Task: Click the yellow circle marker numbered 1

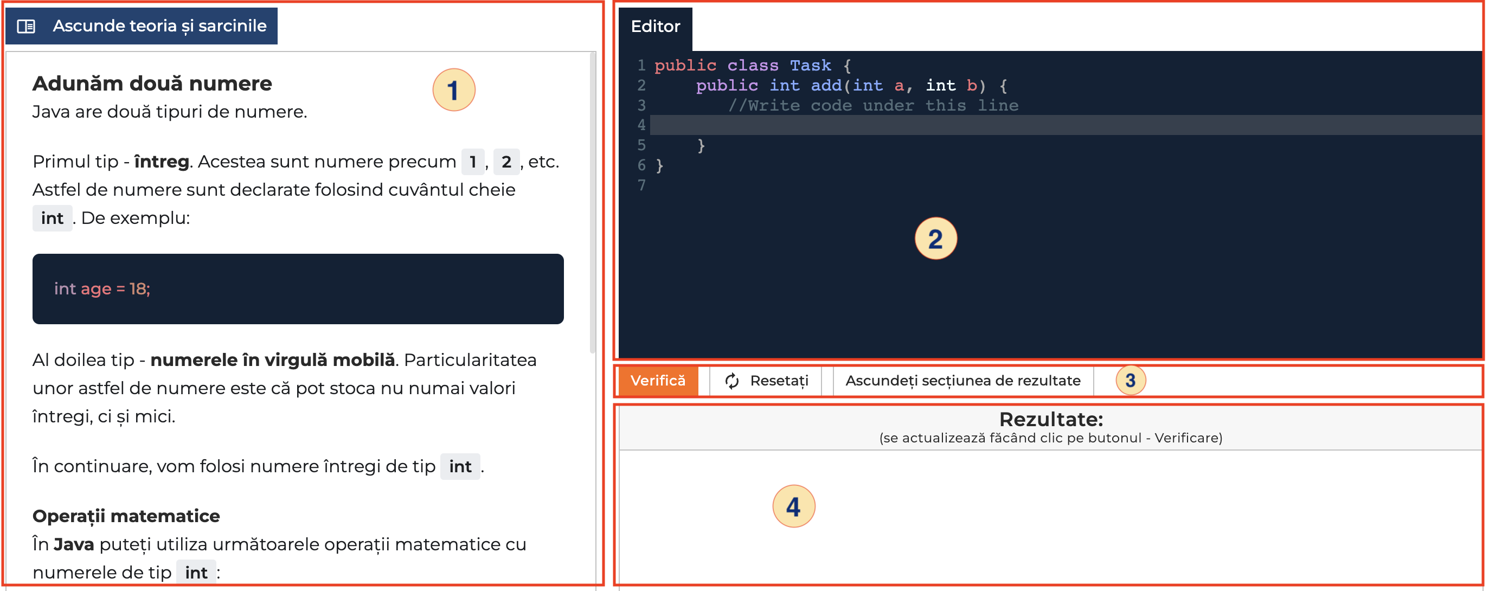Action: [x=453, y=90]
